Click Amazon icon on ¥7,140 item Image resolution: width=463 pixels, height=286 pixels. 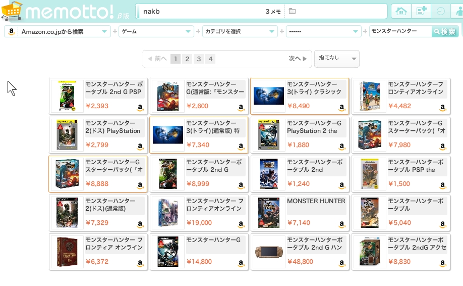[x=342, y=224]
